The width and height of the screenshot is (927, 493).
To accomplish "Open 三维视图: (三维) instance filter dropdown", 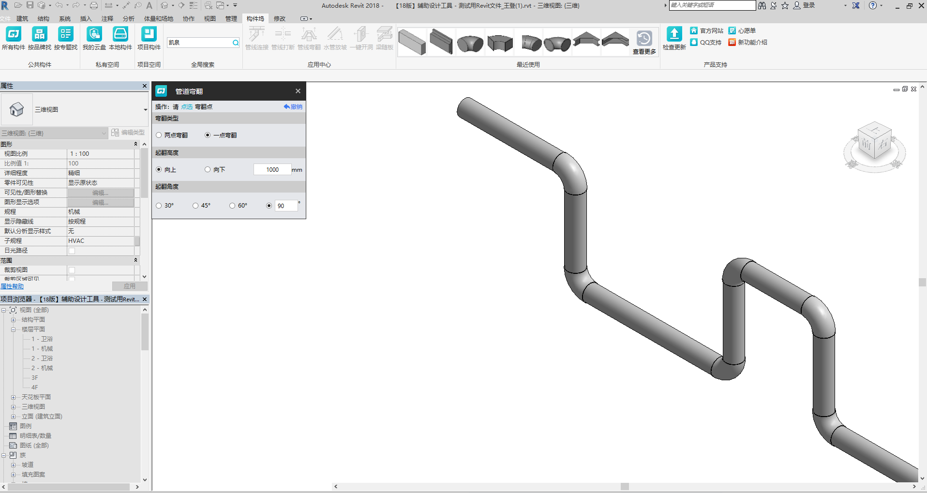I will [54, 133].
